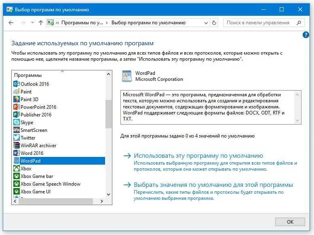314x235 pixels.
Task: Click programs list scroll up arrow
Action: point(108,74)
